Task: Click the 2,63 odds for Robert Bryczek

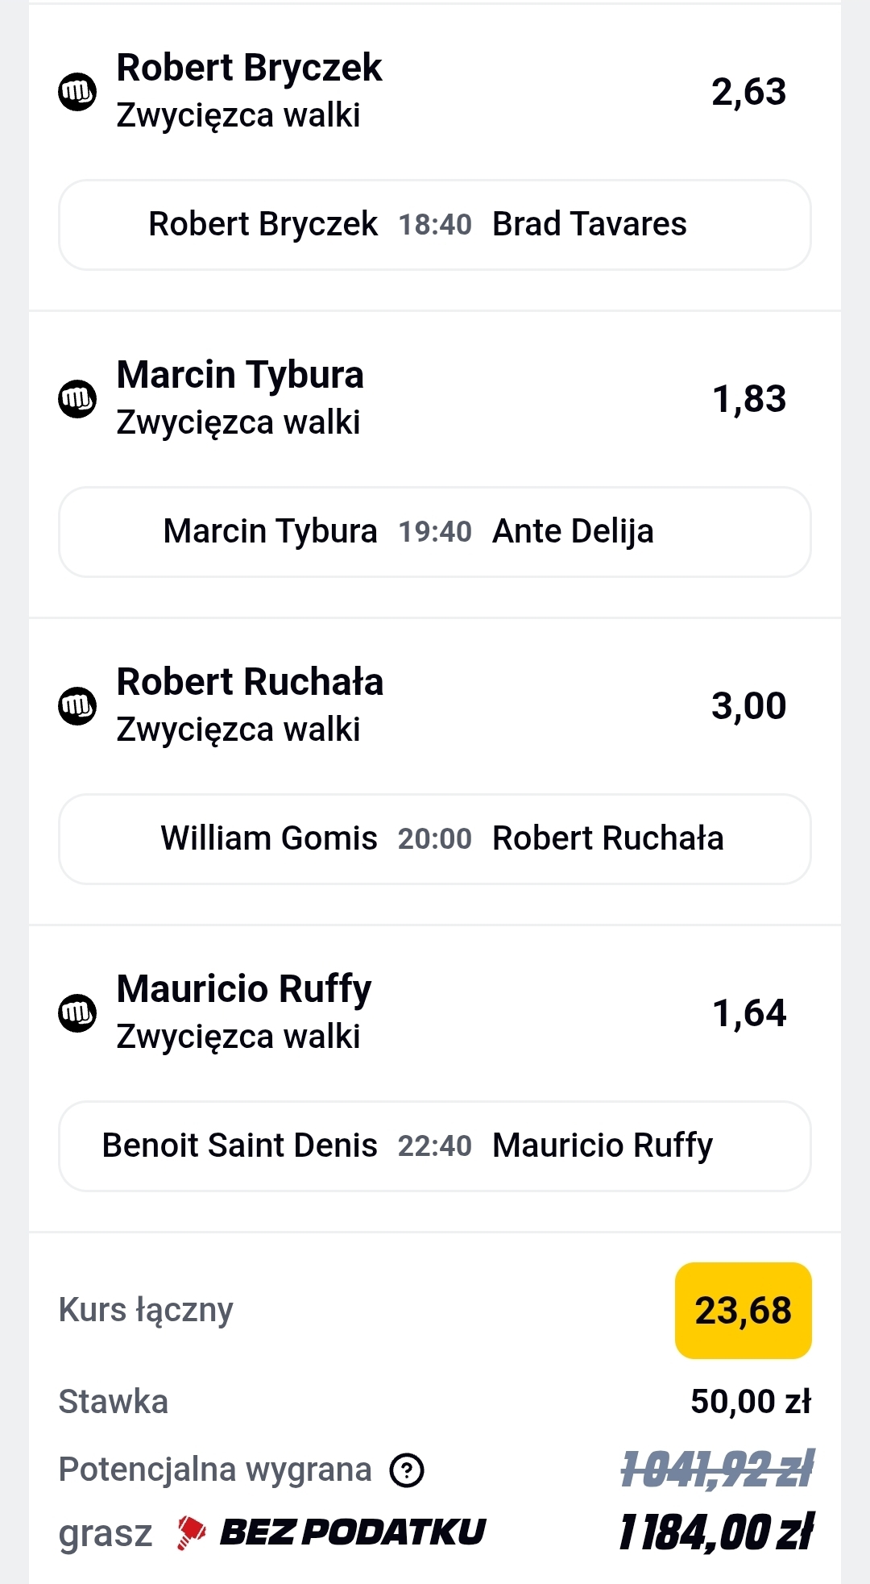Action: pyautogui.click(x=748, y=92)
